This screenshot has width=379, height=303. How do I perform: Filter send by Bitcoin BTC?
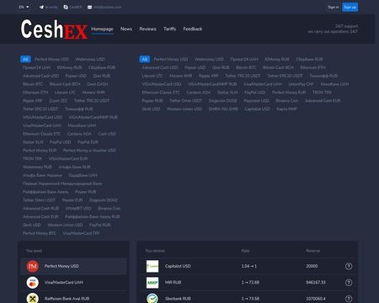click(x=33, y=84)
